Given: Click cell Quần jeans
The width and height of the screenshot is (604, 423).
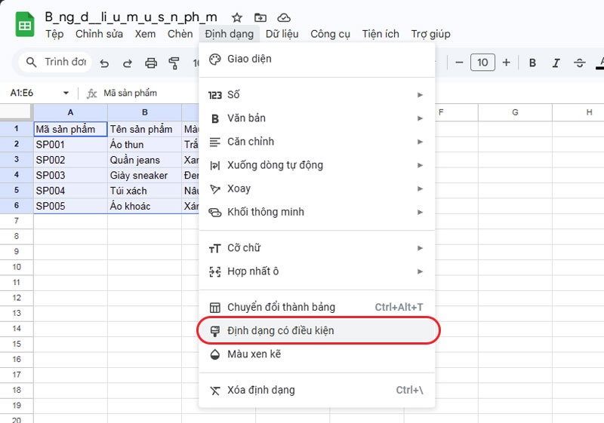Looking at the screenshot, I should (145, 160).
